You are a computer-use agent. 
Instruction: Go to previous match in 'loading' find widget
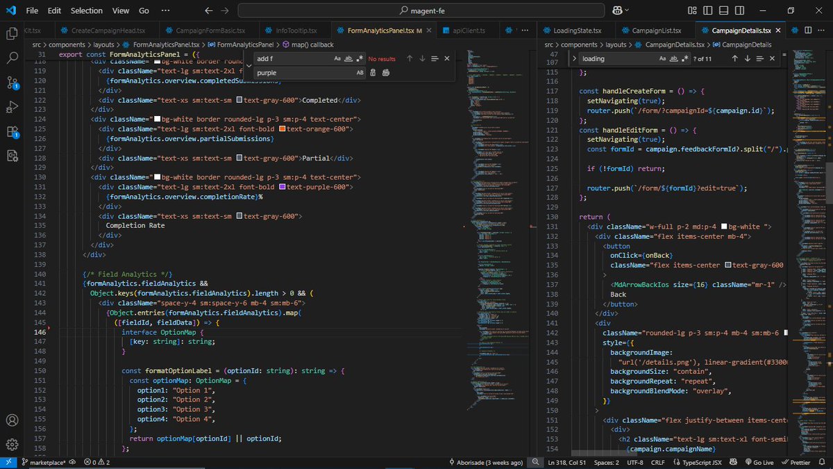pyautogui.click(x=734, y=59)
